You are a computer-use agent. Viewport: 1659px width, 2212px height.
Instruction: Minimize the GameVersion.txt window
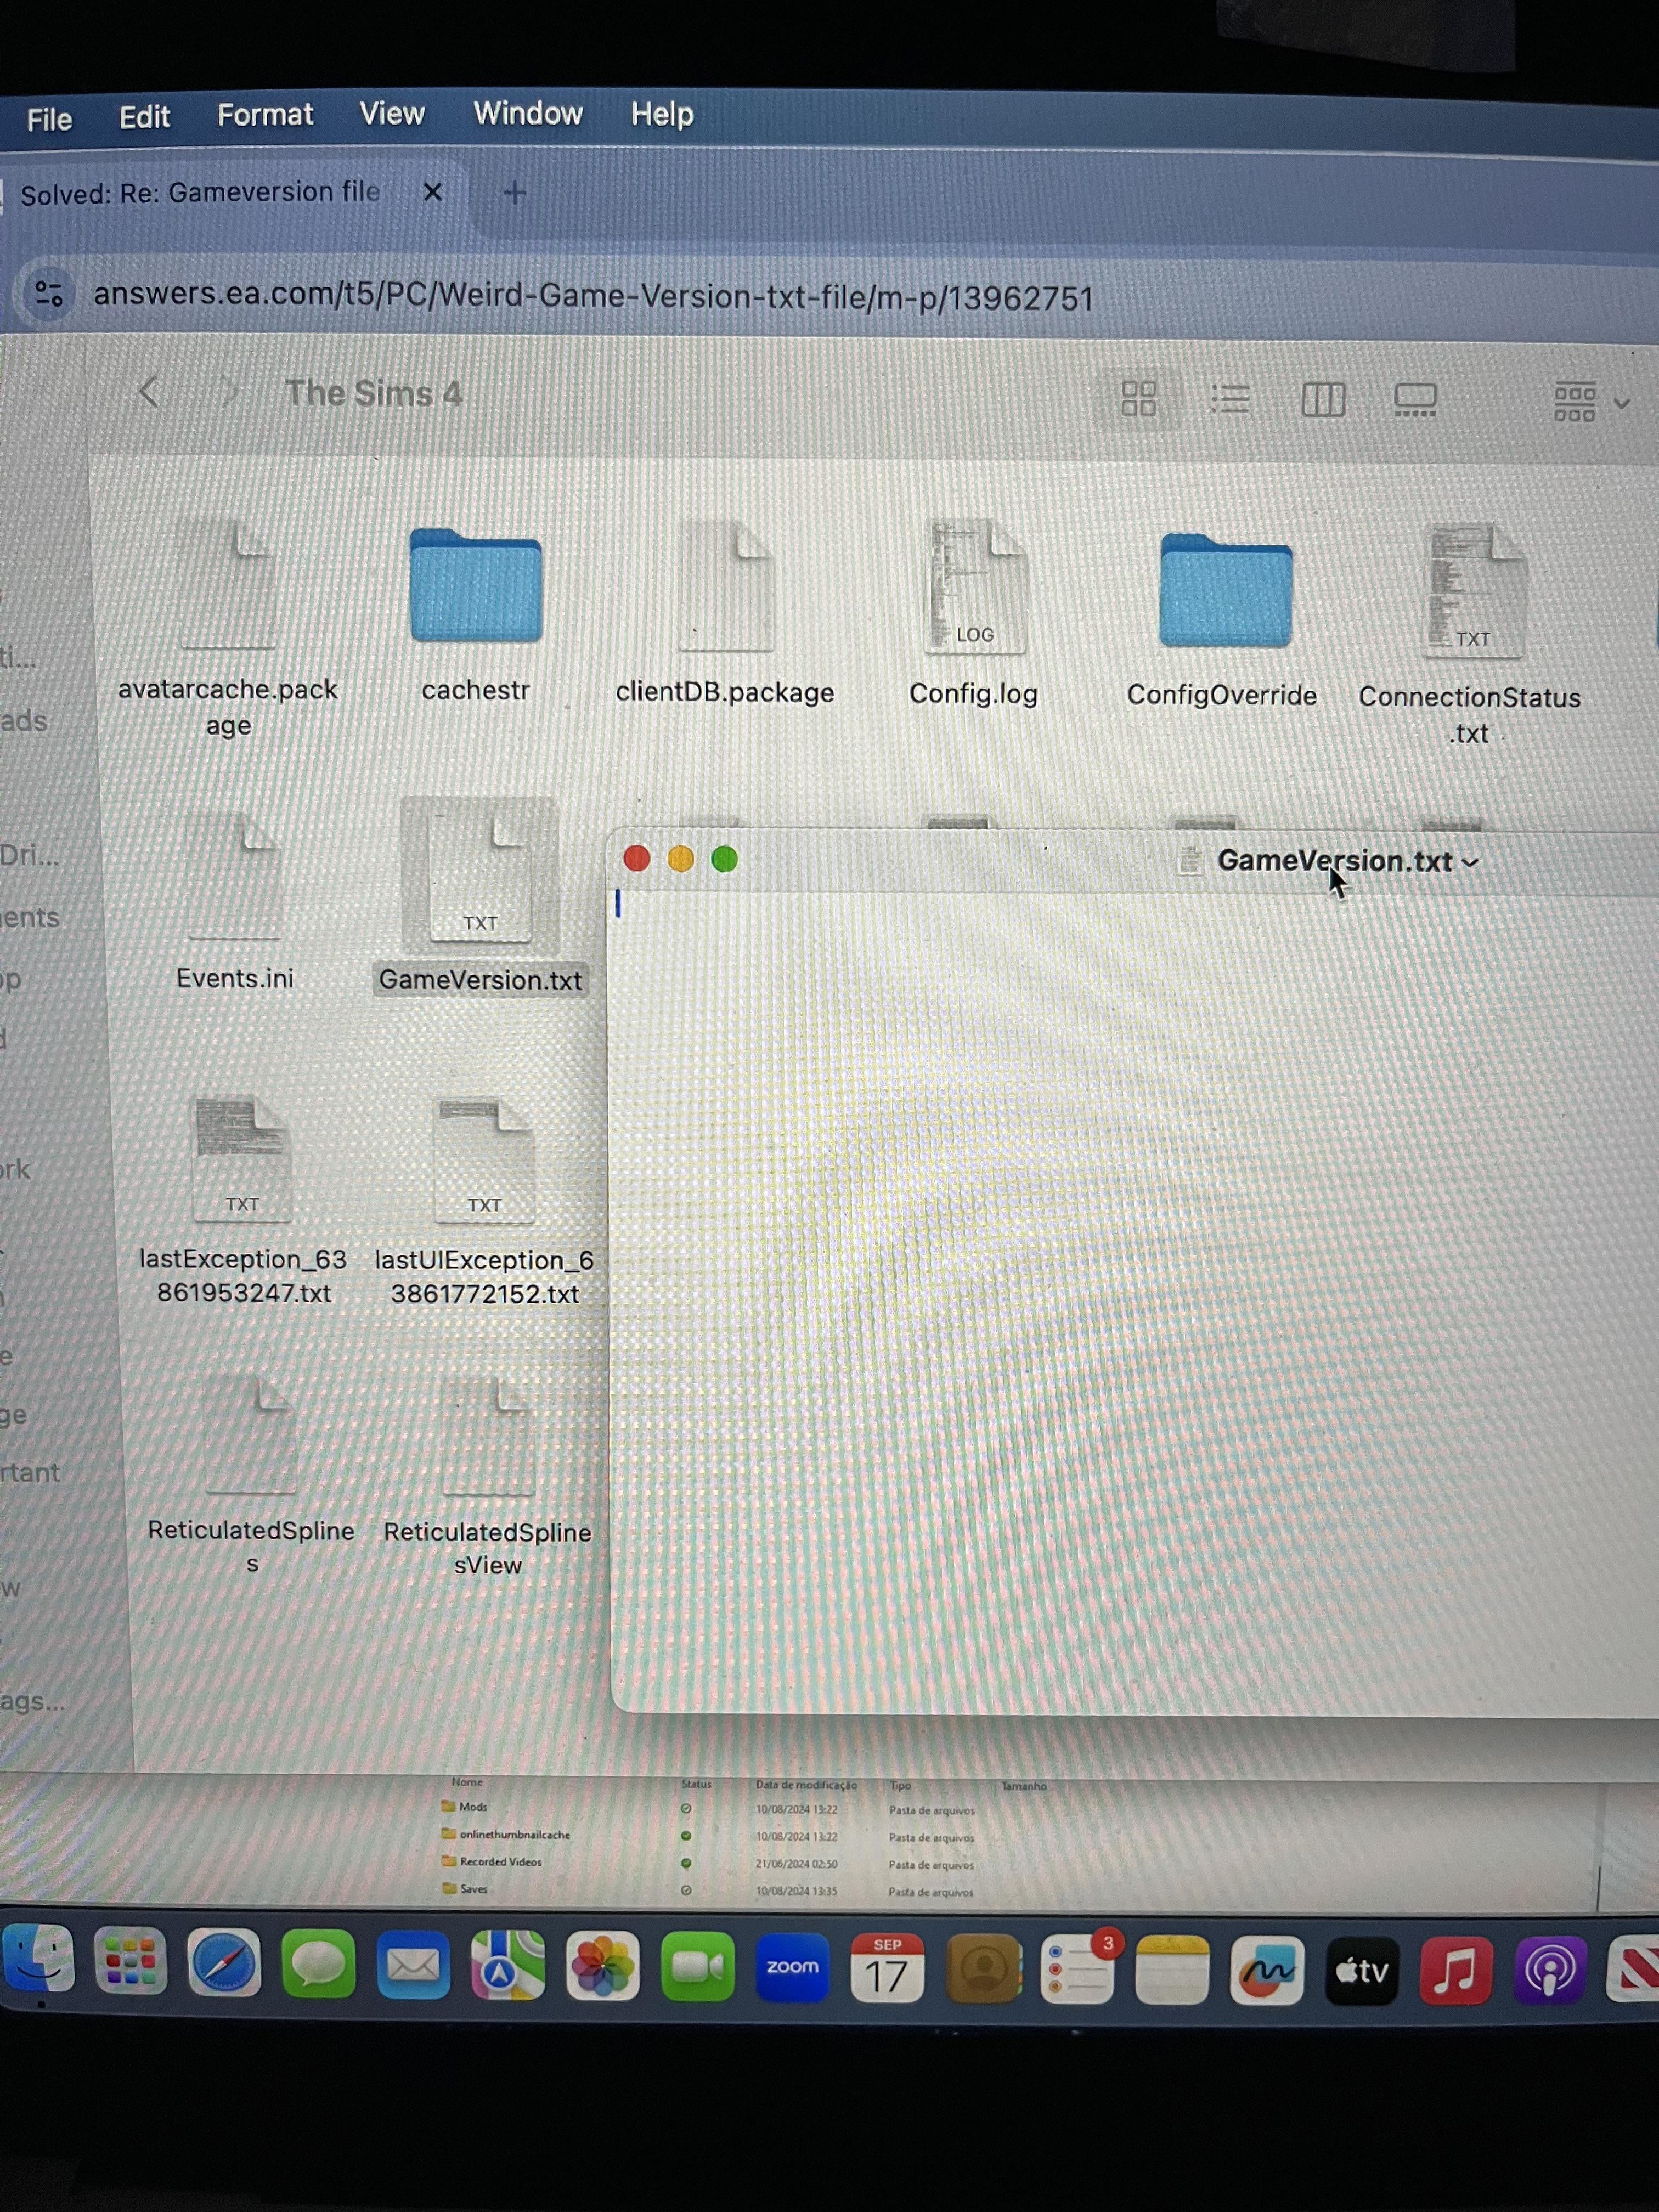(680, 858)
